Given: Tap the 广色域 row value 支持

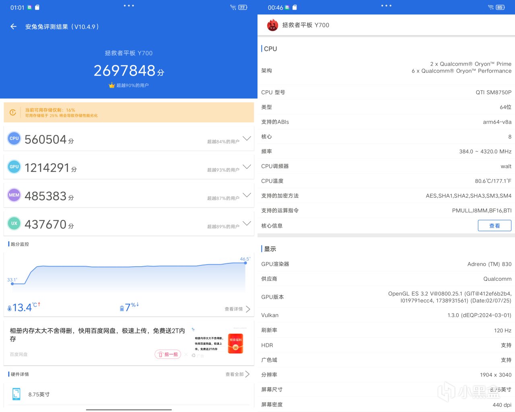Looking at the screenshot, I should [506, 360].
